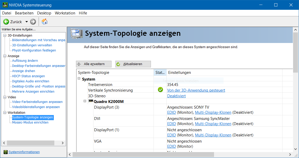
Task: Open Multi-Display-Klonen link for DisplayPort (1)
Action: click(213, 135)
